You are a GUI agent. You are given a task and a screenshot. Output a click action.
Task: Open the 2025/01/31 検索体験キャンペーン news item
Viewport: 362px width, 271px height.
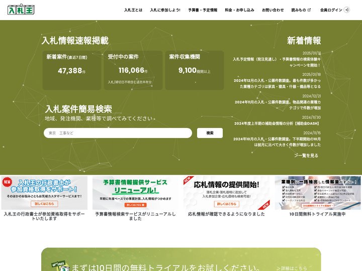pyautogui.click(x=277, y=62)
